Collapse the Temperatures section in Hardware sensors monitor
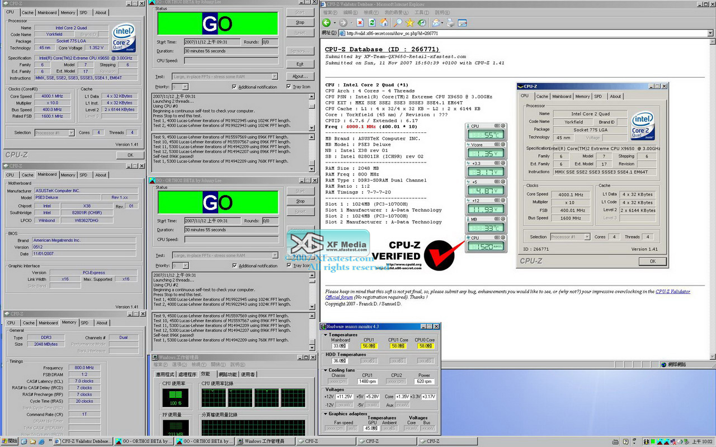The width and height of the screenshot is (716, 447). 326,335
